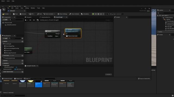Add an event dispatcher with plus icon
174x97 pixels.
pyautogui.click(x=22, y=72)
